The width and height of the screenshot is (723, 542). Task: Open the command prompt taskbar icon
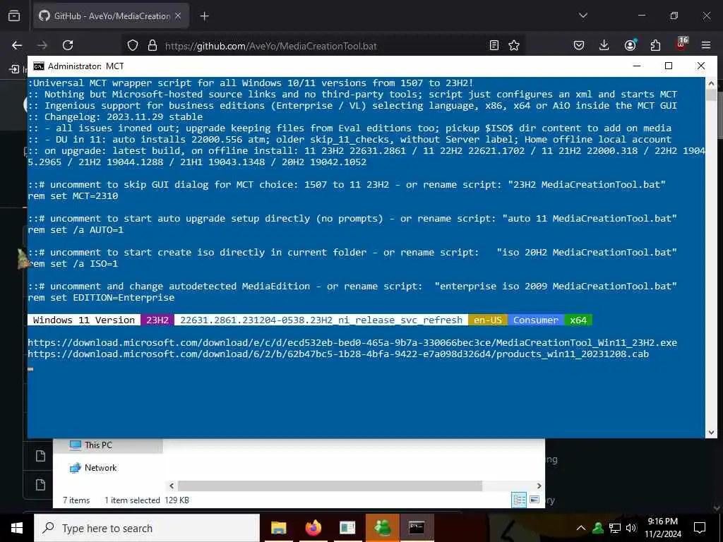[417, 528]
